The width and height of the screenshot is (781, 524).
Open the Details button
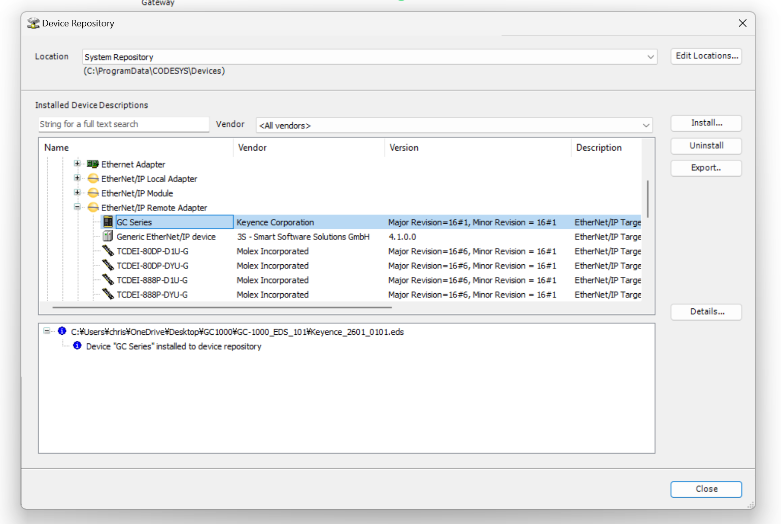706,312
